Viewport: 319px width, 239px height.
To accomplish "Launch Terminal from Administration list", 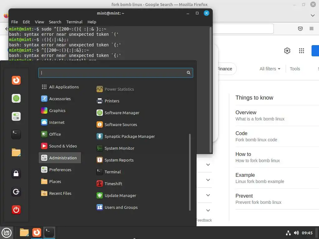I will point(109,172).
